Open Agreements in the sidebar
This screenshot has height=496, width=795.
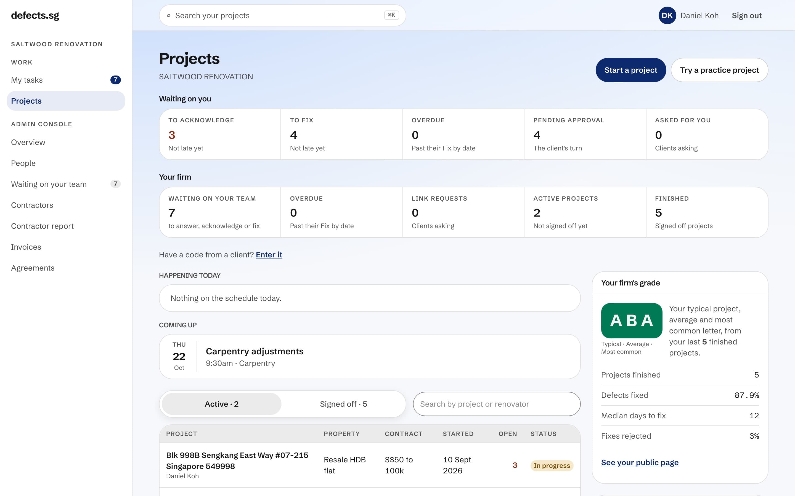click(66, 268)
